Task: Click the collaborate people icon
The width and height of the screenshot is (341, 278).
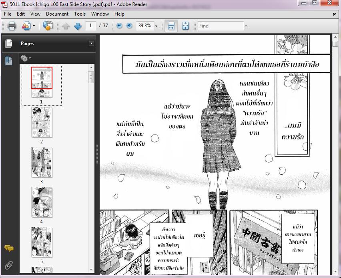Action: (x=26, y=26)
